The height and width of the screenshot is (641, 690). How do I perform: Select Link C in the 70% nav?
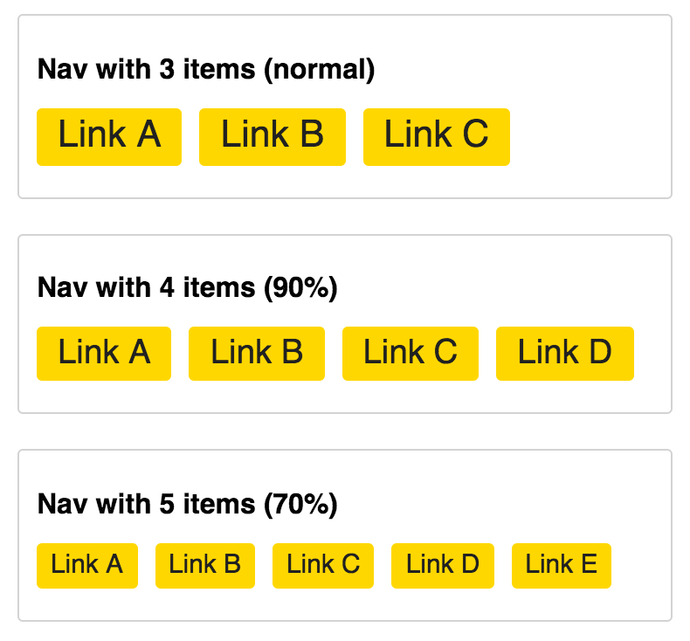tap(323, 565)
